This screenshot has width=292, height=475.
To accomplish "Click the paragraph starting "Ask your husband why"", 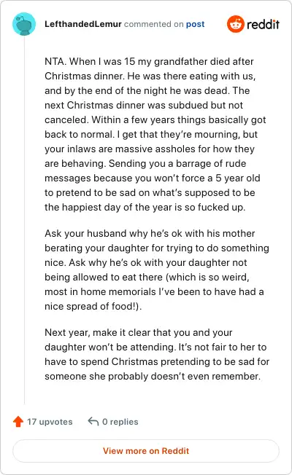I will click(157, 270).
